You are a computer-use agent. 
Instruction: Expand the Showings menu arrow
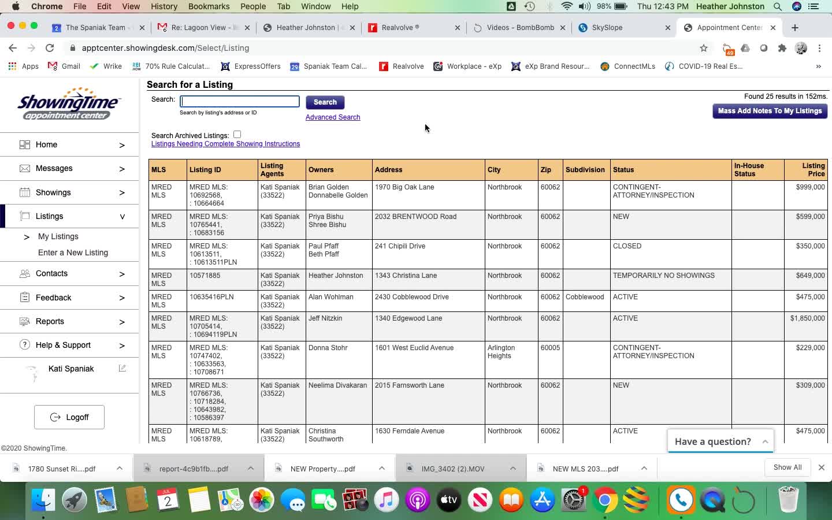[x=122, y=193]
